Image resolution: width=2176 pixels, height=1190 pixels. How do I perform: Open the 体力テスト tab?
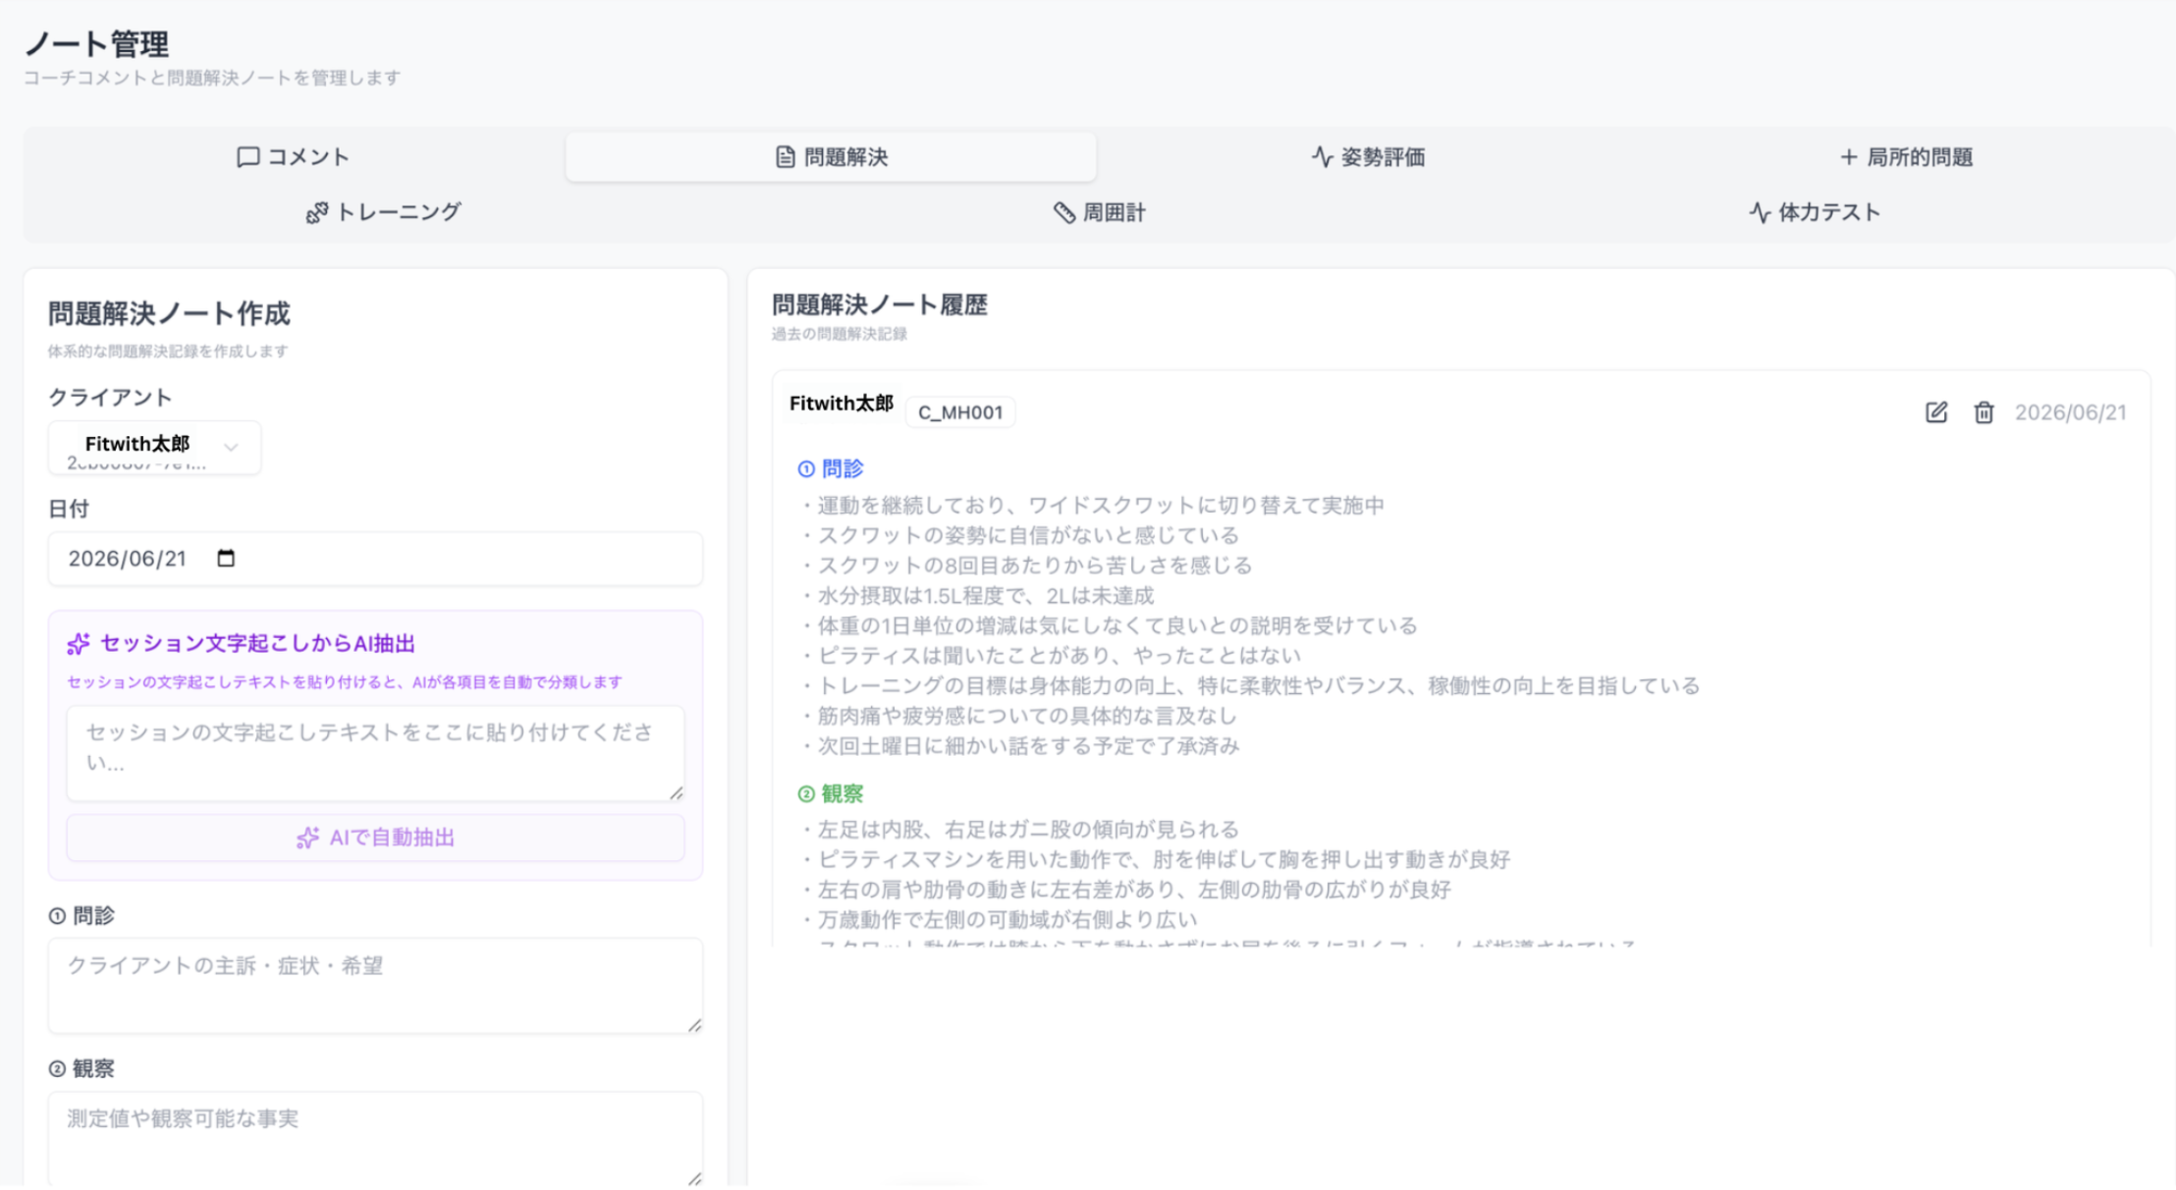(1814, 212)
